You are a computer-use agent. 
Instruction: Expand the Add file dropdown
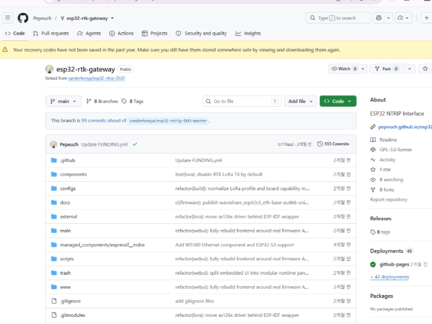[301, 101]
